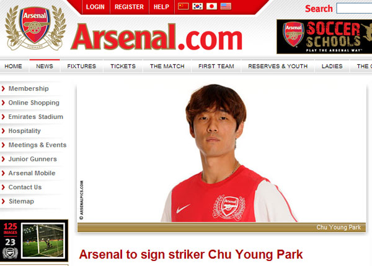Focus the Search input field
The height and width of the screenshot is (266, 372).
pos(354,8)
